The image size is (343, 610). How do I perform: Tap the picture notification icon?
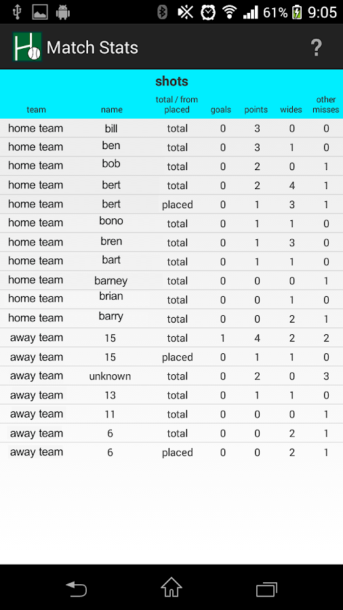point(40,12)
